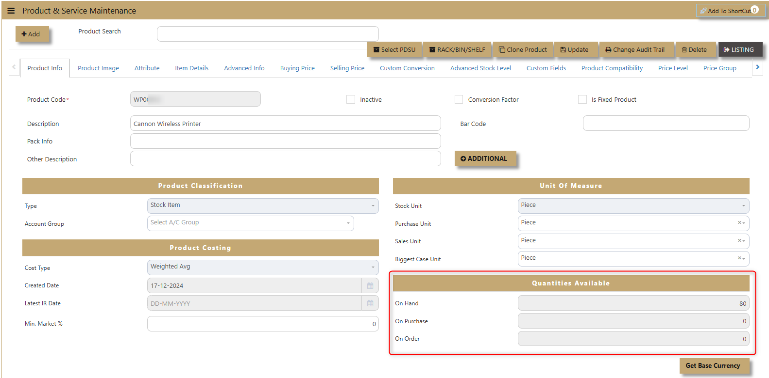Click the Get Base Currency button
Screen dimensions: 769x378
tap(713, 366)
